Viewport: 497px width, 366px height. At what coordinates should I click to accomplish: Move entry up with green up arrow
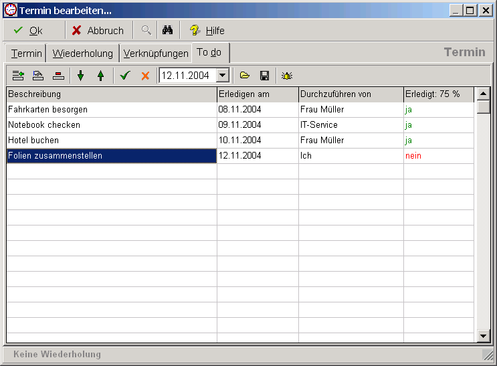click(101, 76)
